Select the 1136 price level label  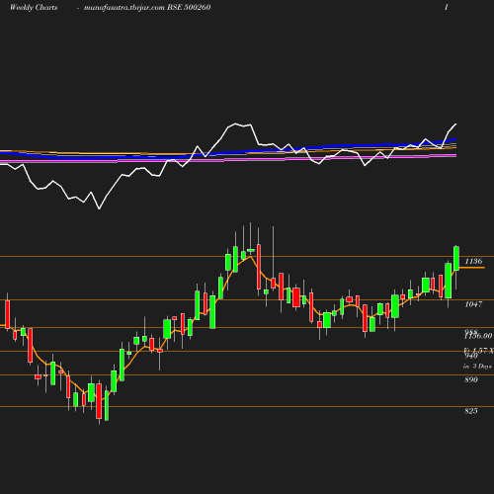(473, 261)
